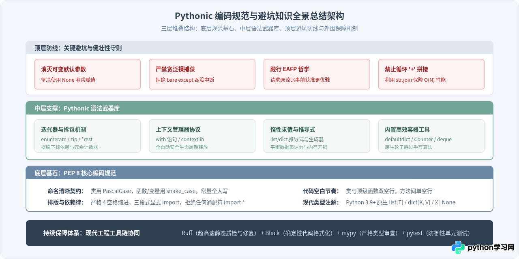This screenshot has height=259, width=519.
Task: Select 'Ruff（超高速静态质检与修复）' in the footer
Action: (219, 233)
